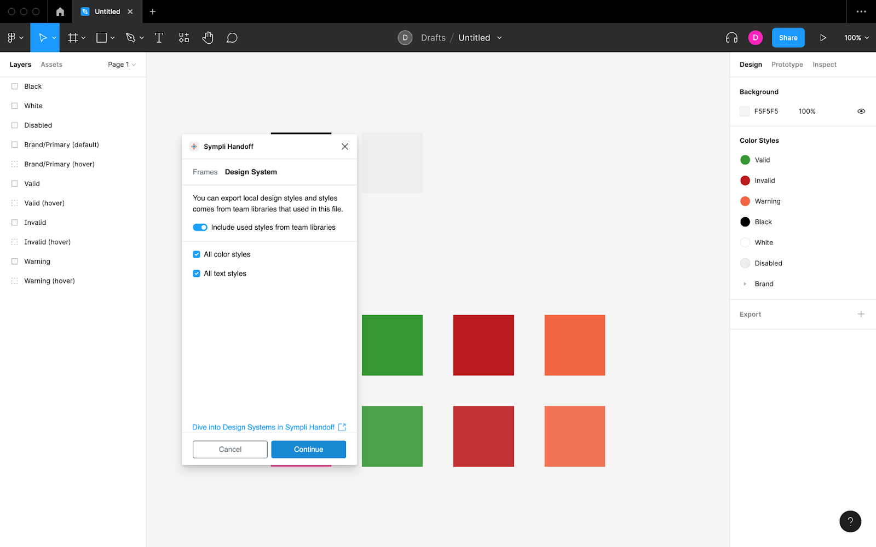Viewport: 876px width, 547px height.
Task: Open the help question mark button
Action: click(x=850, y=521)
